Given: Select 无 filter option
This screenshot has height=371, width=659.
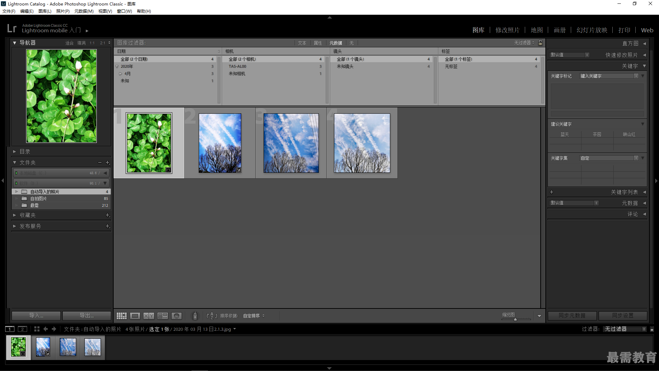Looking at the screenshot, I should point(351,43).
